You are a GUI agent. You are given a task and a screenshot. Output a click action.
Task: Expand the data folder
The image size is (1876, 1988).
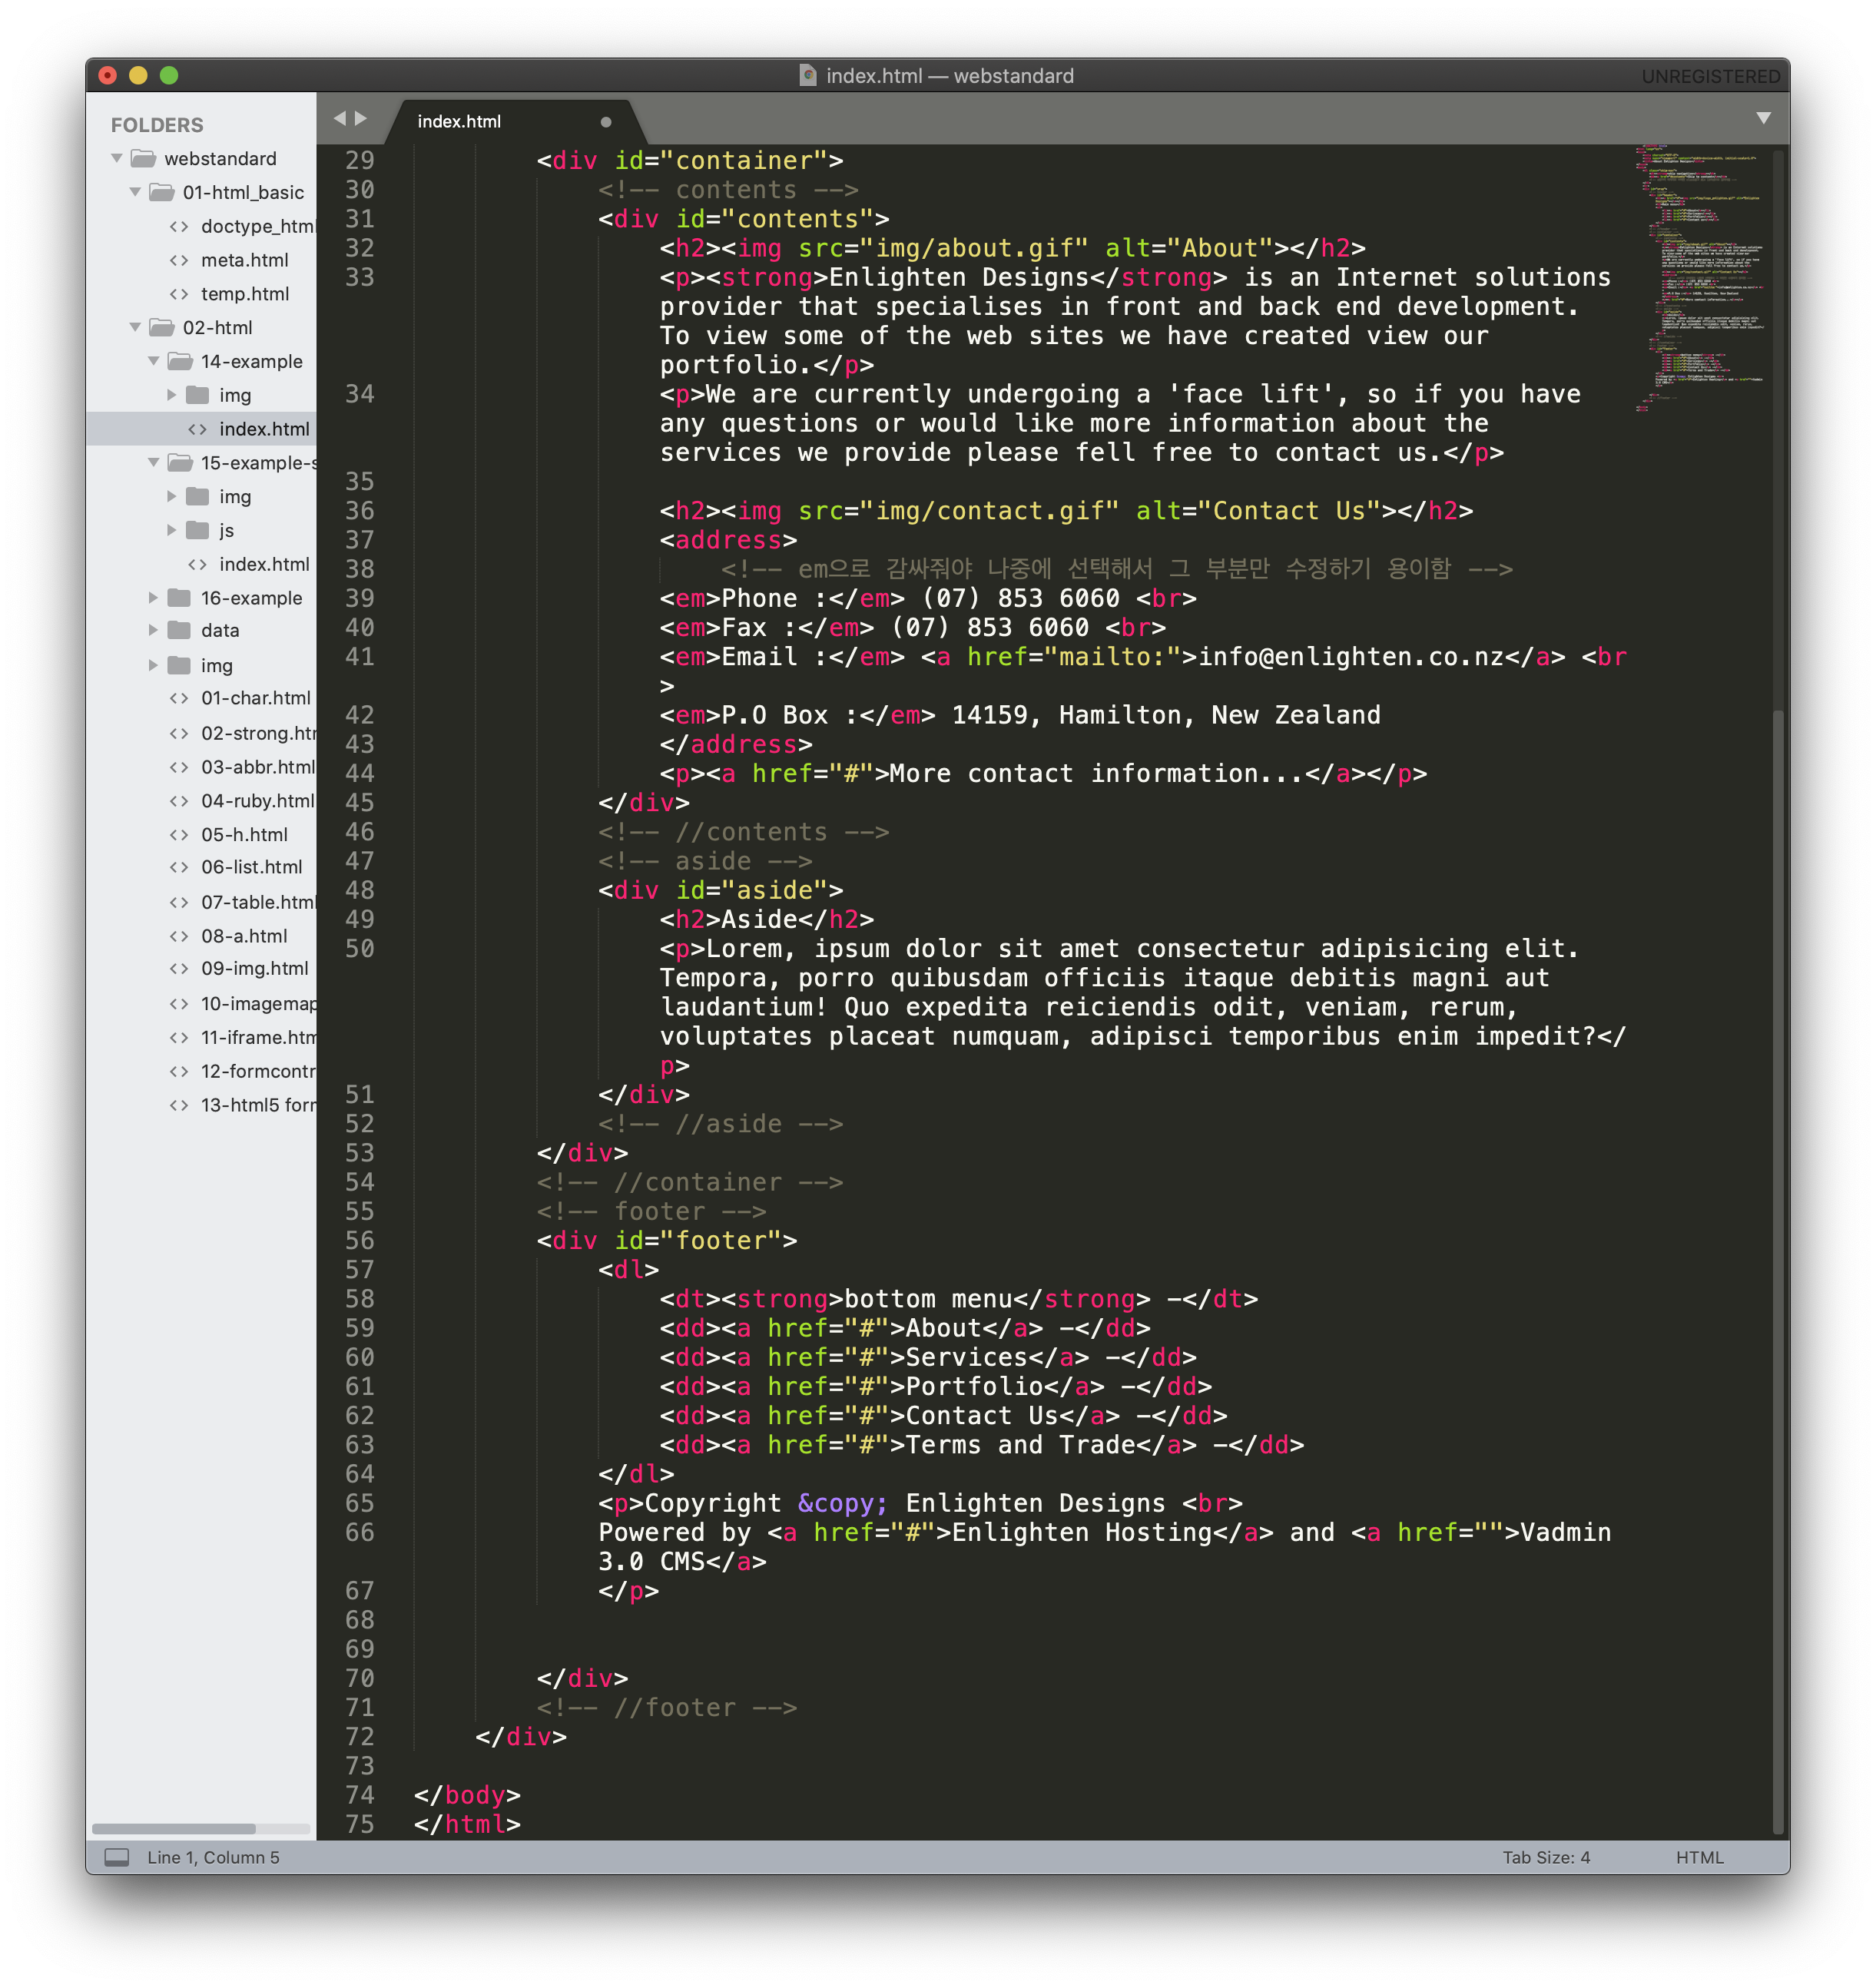pos(153,630)
